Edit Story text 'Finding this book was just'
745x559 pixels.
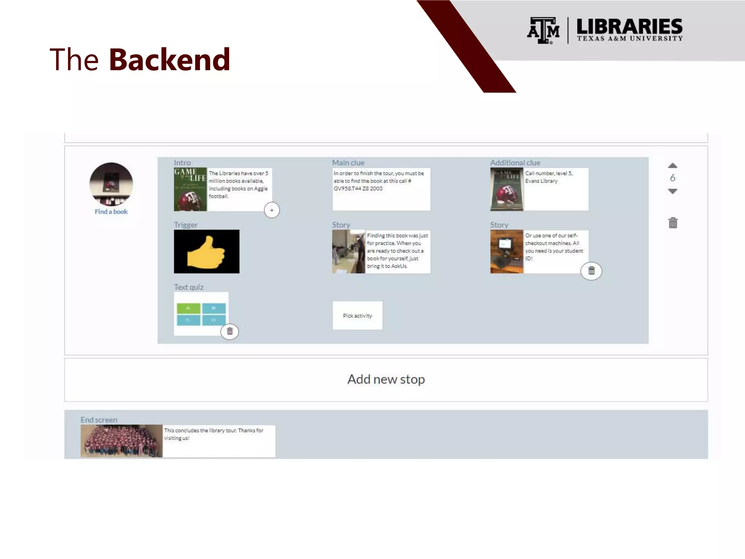[x=398, y=251]
